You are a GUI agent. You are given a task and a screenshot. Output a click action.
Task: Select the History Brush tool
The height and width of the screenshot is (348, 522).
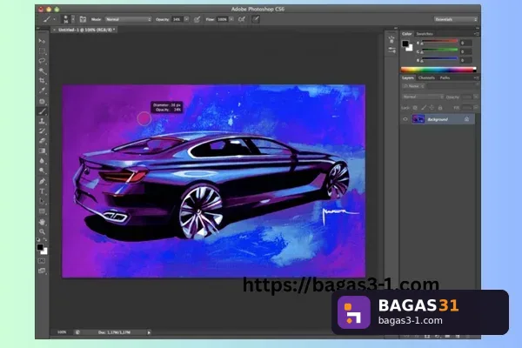pyautogui.click(x=42, y=131)
